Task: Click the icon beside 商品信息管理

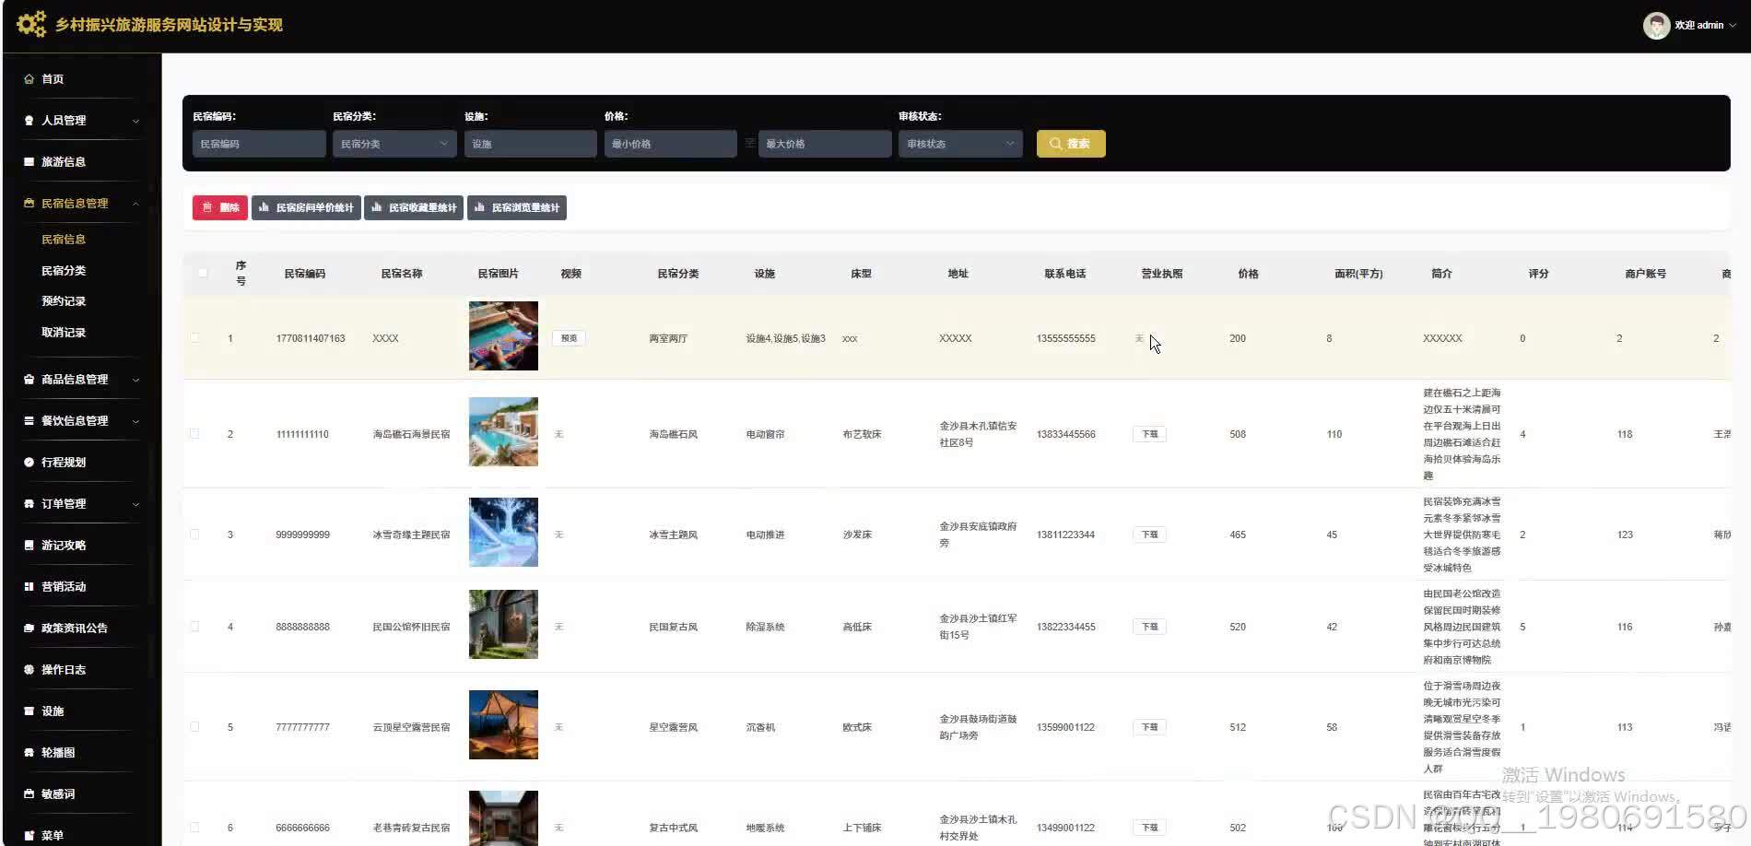Action: pyautogui.click(x=29, y=380)
